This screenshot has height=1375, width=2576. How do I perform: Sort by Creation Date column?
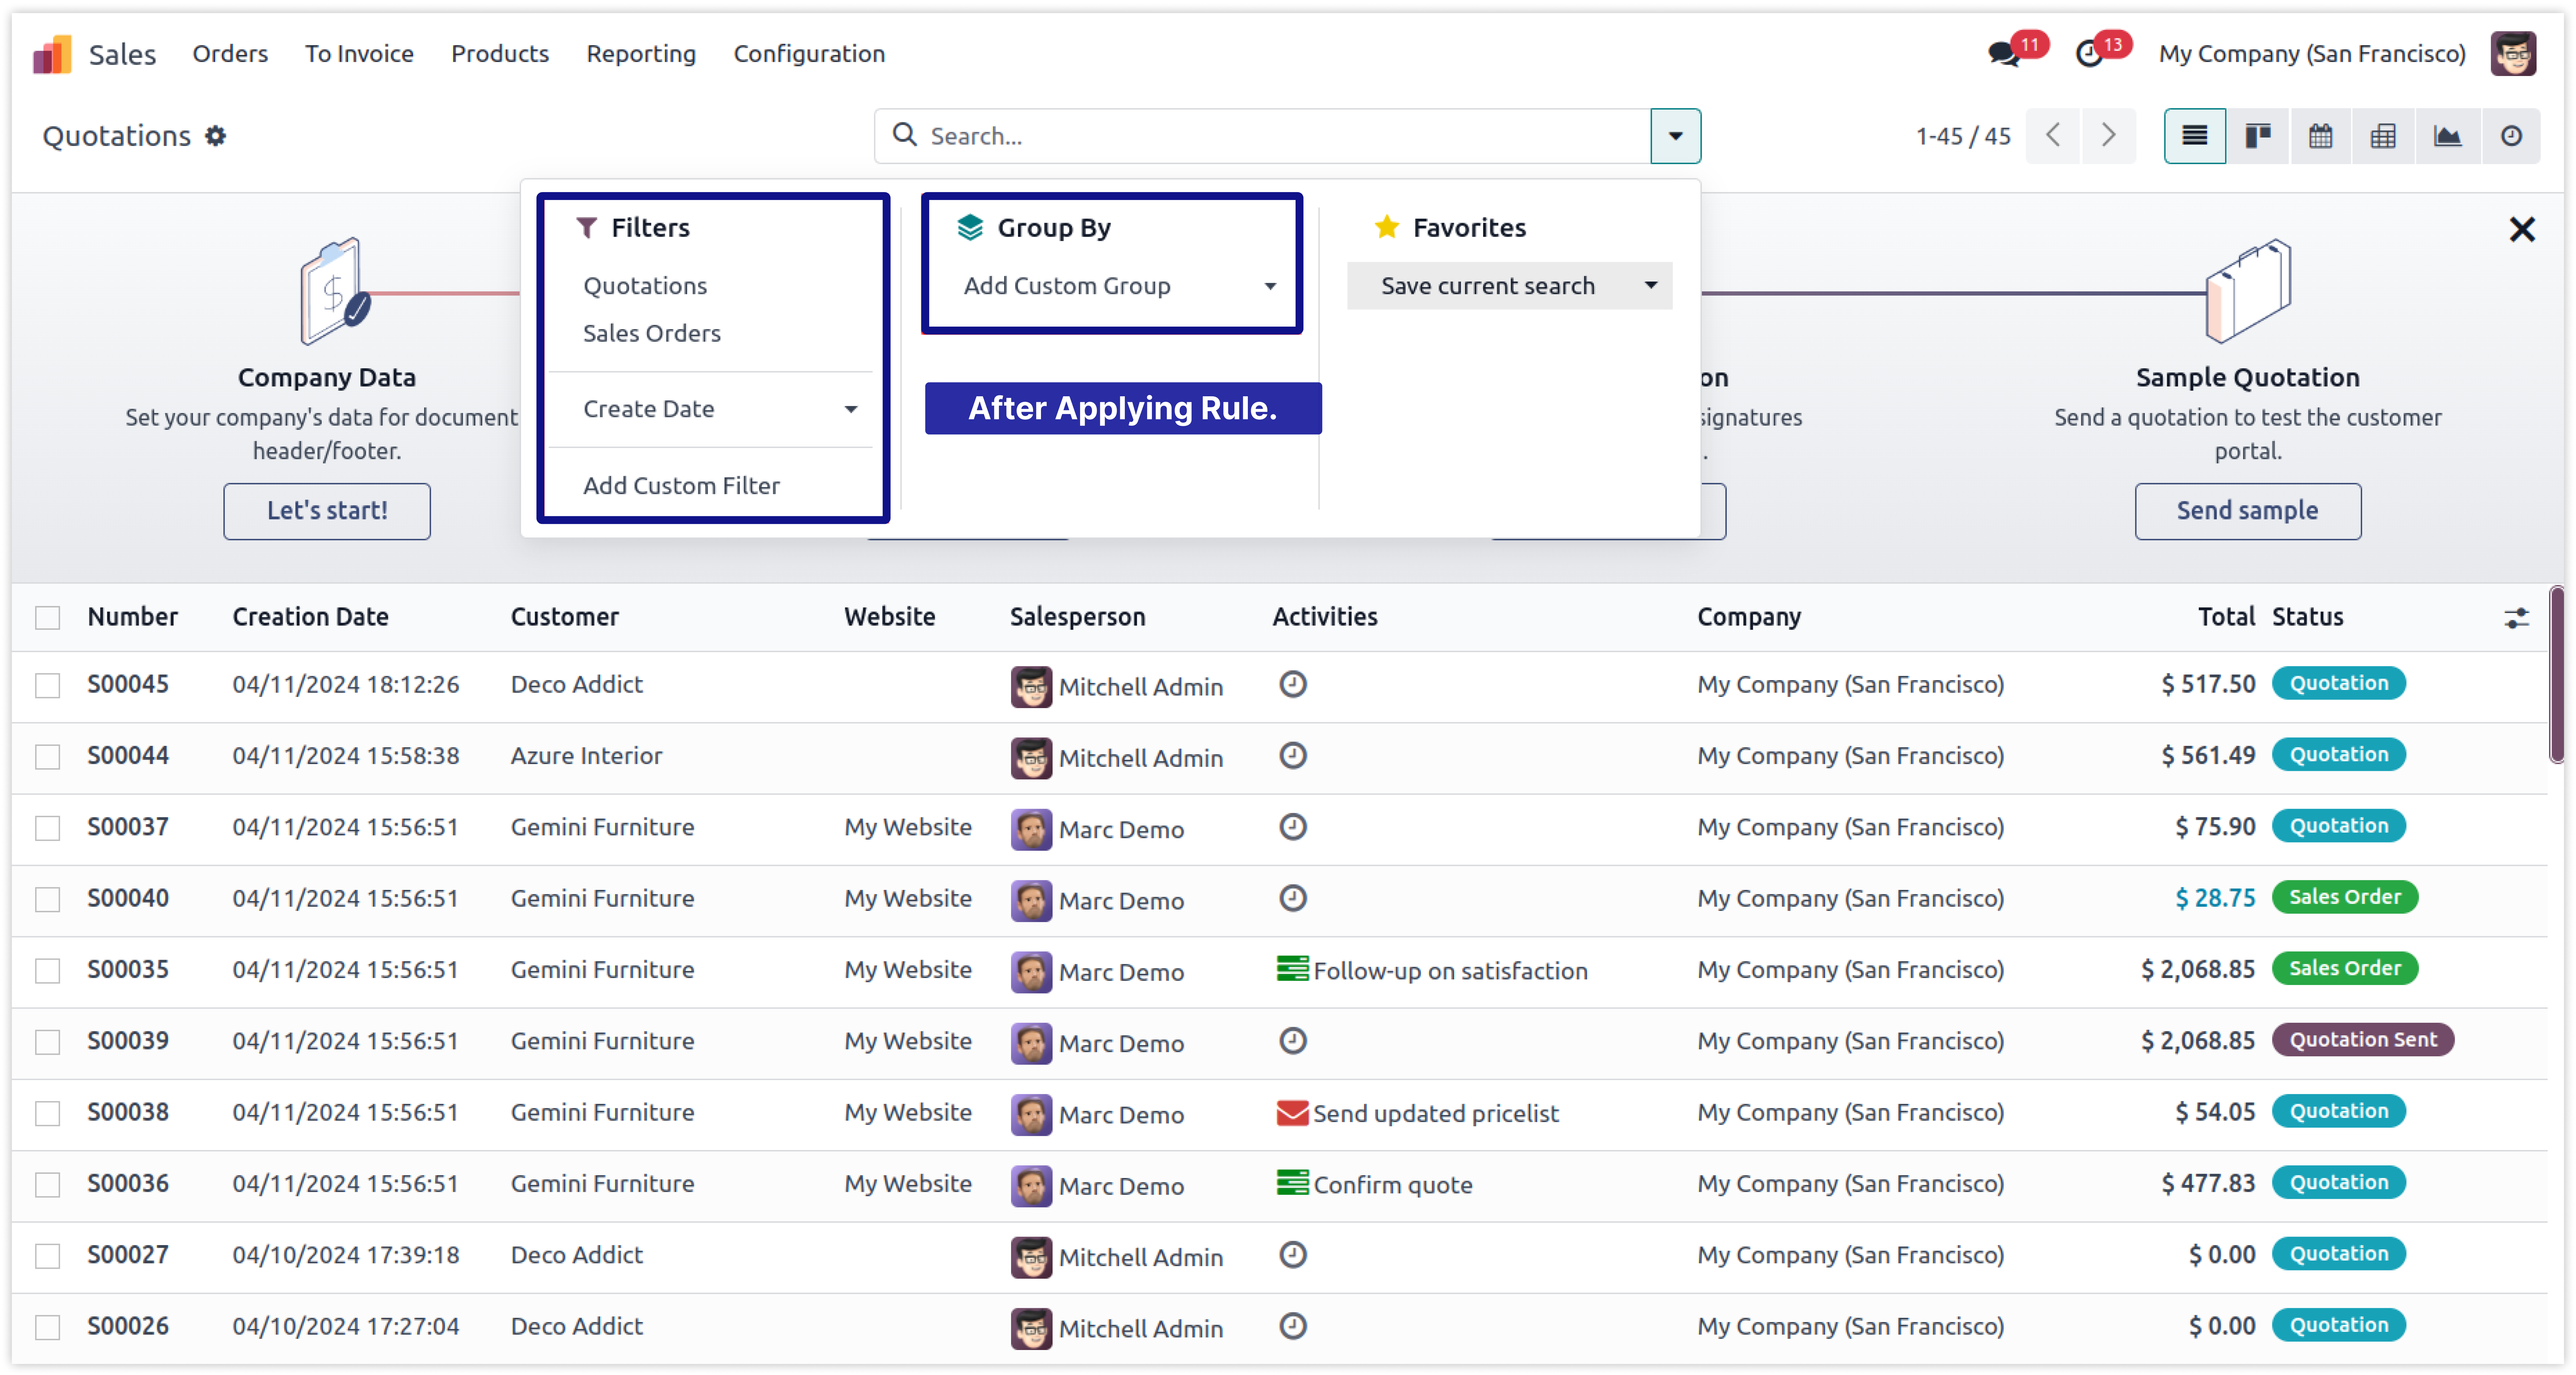coord(311,617)
